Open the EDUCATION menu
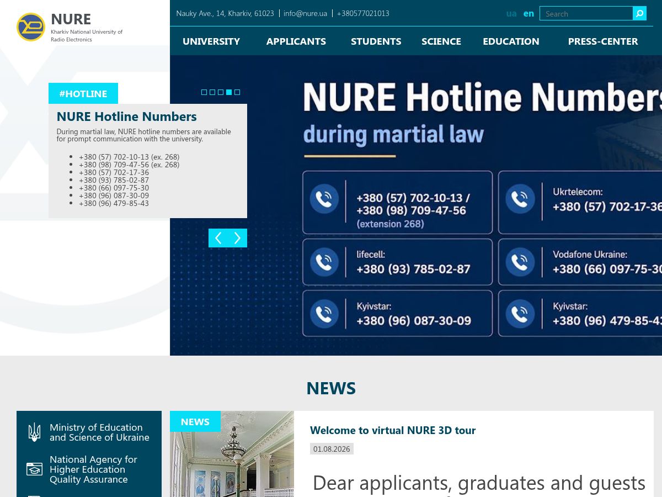 pyautogui.click(x=511, y=41)
